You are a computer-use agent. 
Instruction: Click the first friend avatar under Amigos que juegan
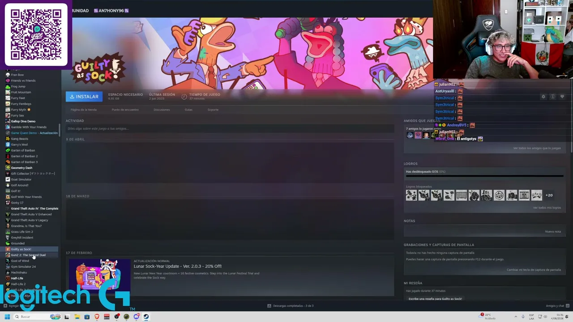(x=410, y=136)
